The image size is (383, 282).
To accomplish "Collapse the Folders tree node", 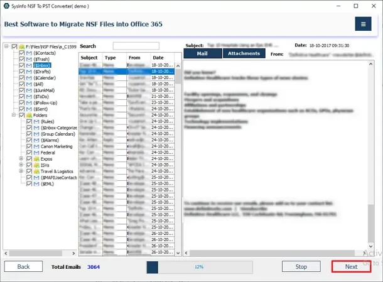I will [13, 116].
